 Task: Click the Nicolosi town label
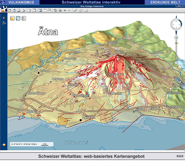point(73,85)
